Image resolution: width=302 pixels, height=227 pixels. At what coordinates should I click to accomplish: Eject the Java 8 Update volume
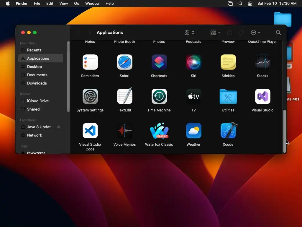point(59,127)
